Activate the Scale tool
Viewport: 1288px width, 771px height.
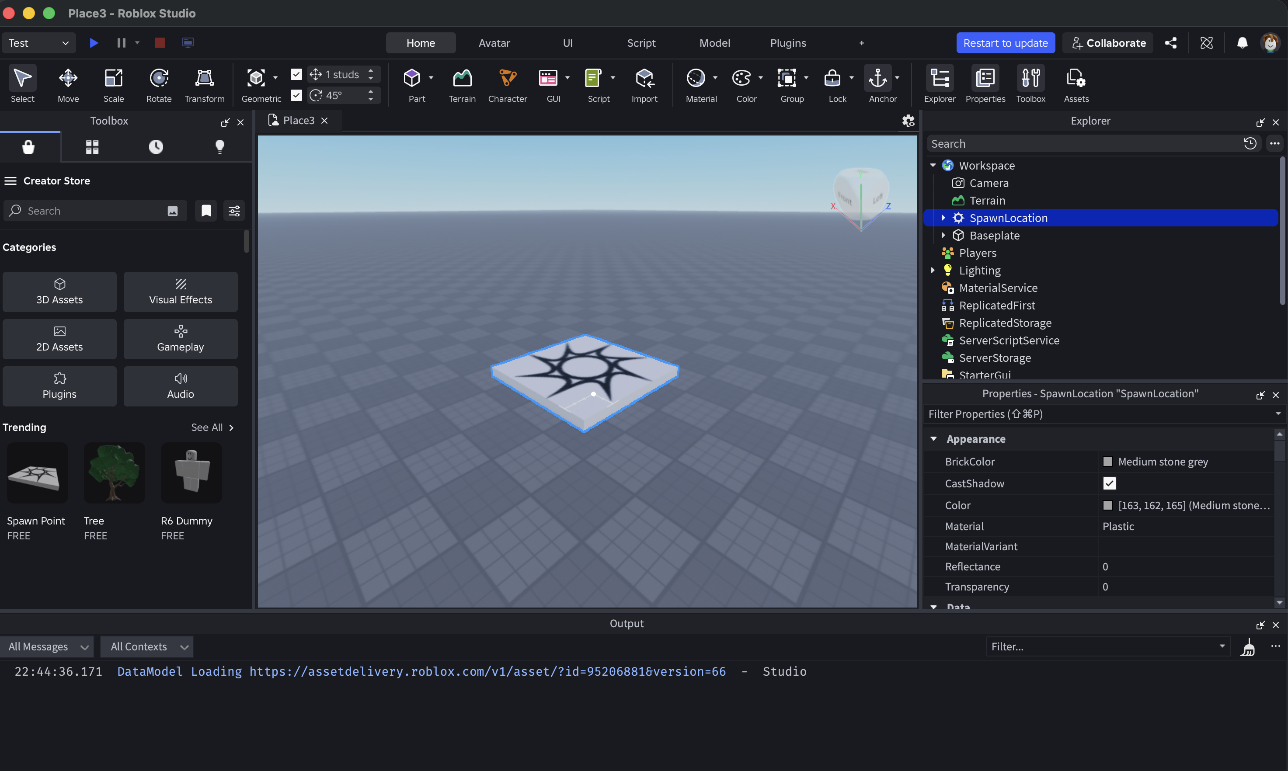pos(113,84)
